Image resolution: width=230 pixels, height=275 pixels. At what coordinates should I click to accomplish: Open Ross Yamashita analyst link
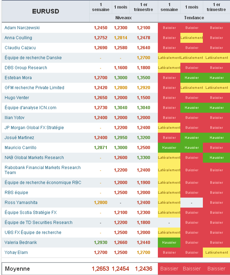(x=21, y=203)
